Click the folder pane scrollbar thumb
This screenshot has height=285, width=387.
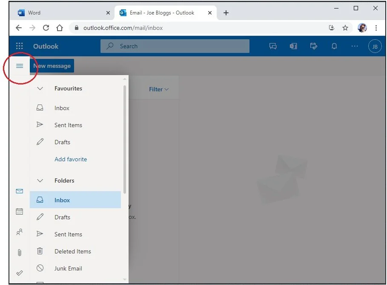click(x=125, y=140)
